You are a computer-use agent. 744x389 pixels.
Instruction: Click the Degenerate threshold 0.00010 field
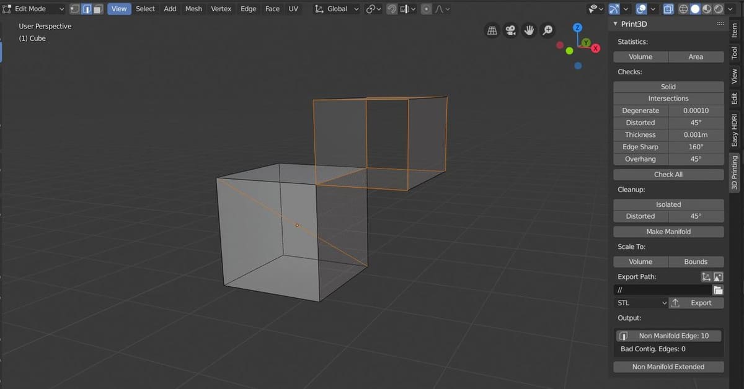[x=696, y=110]
